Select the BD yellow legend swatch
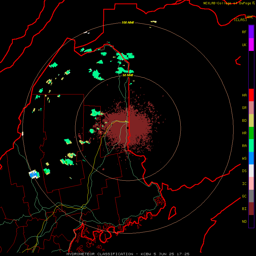The width and height of the screenshot is (256, 256). tap(251, 121)
